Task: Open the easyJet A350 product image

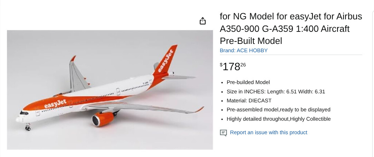Action: point(110,90)
